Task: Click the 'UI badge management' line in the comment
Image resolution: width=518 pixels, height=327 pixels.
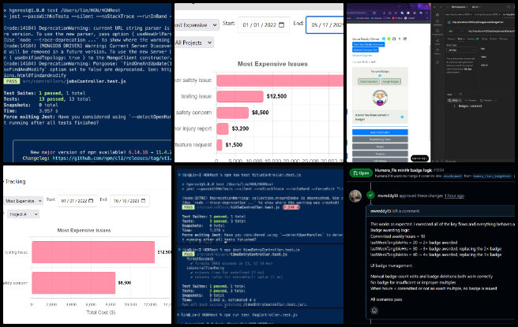Action: (391, 266)
